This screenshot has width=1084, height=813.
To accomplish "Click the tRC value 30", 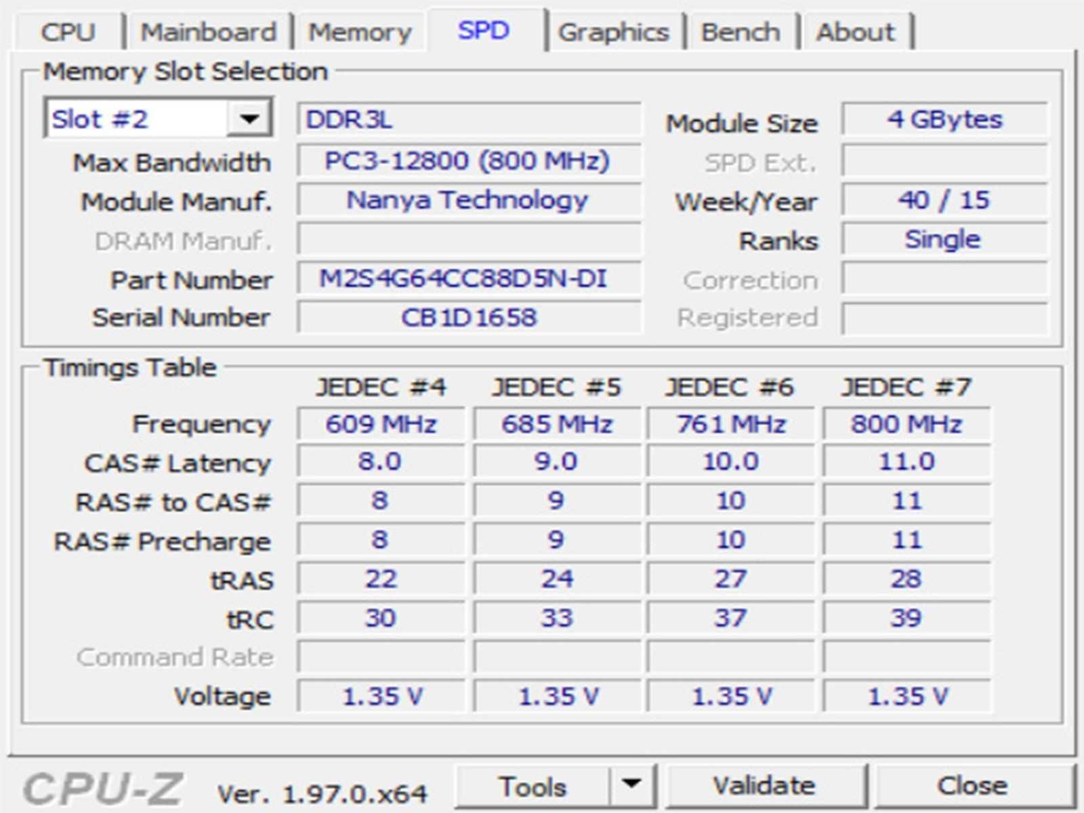I will pyautogui.click(x=381, y=618).
